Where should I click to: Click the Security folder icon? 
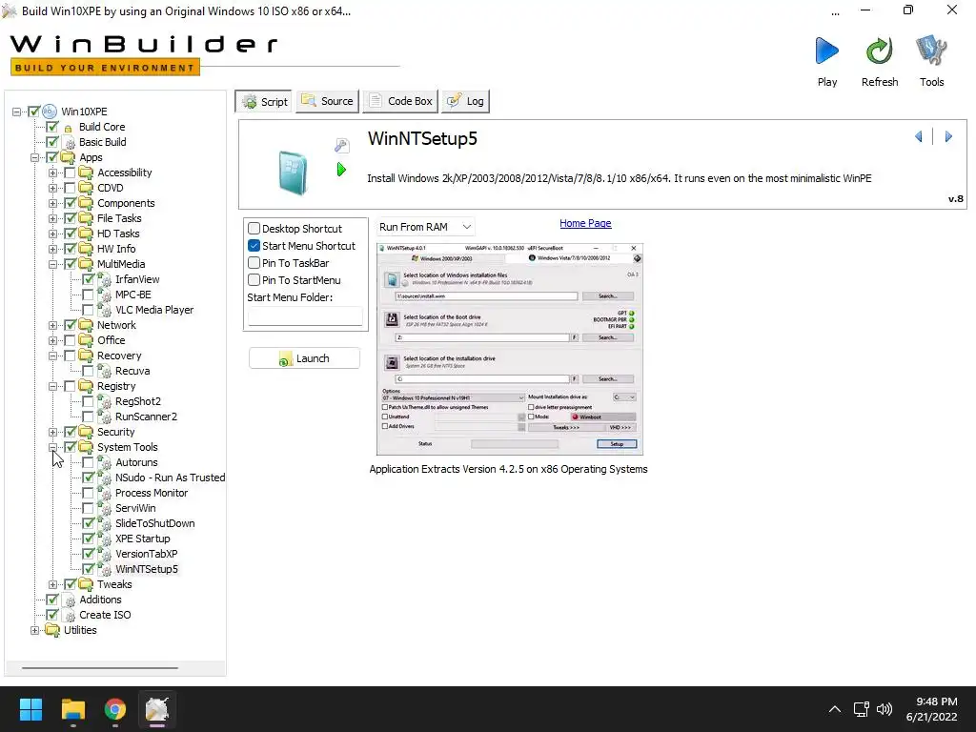point(86,432)
